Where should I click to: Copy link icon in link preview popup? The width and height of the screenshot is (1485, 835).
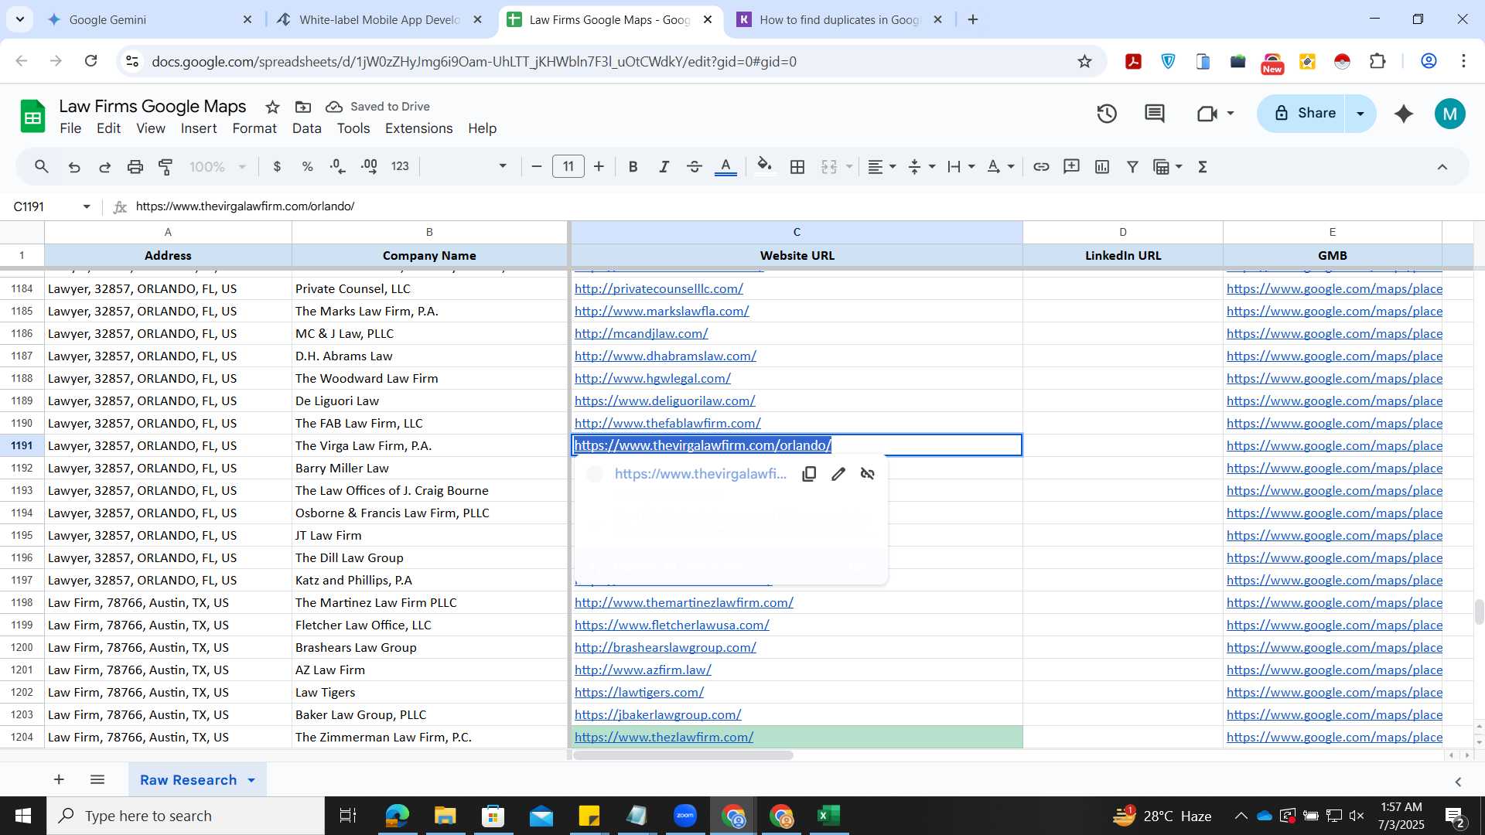click(809, 474)
